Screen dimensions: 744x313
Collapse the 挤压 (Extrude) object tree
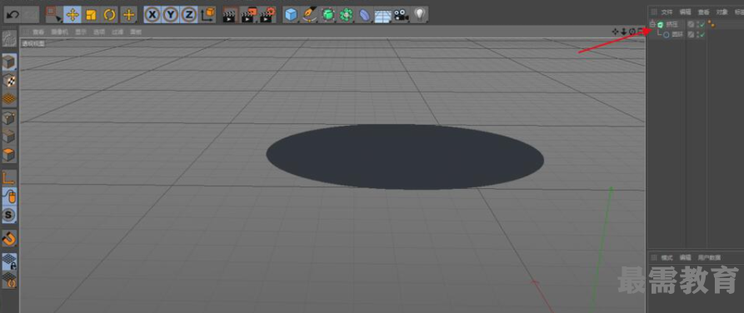pyautogui.click(x=653, y=23)
